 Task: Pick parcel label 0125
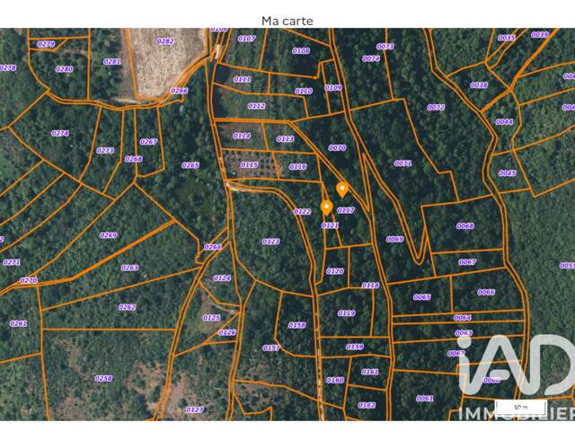212,317
